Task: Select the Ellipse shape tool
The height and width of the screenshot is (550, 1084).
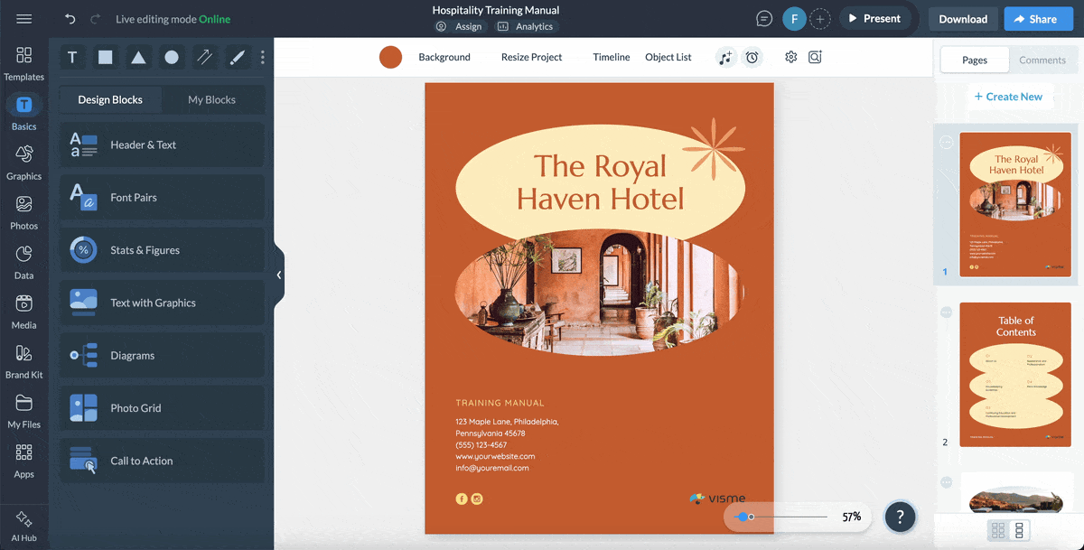Action: click(171, 57)
